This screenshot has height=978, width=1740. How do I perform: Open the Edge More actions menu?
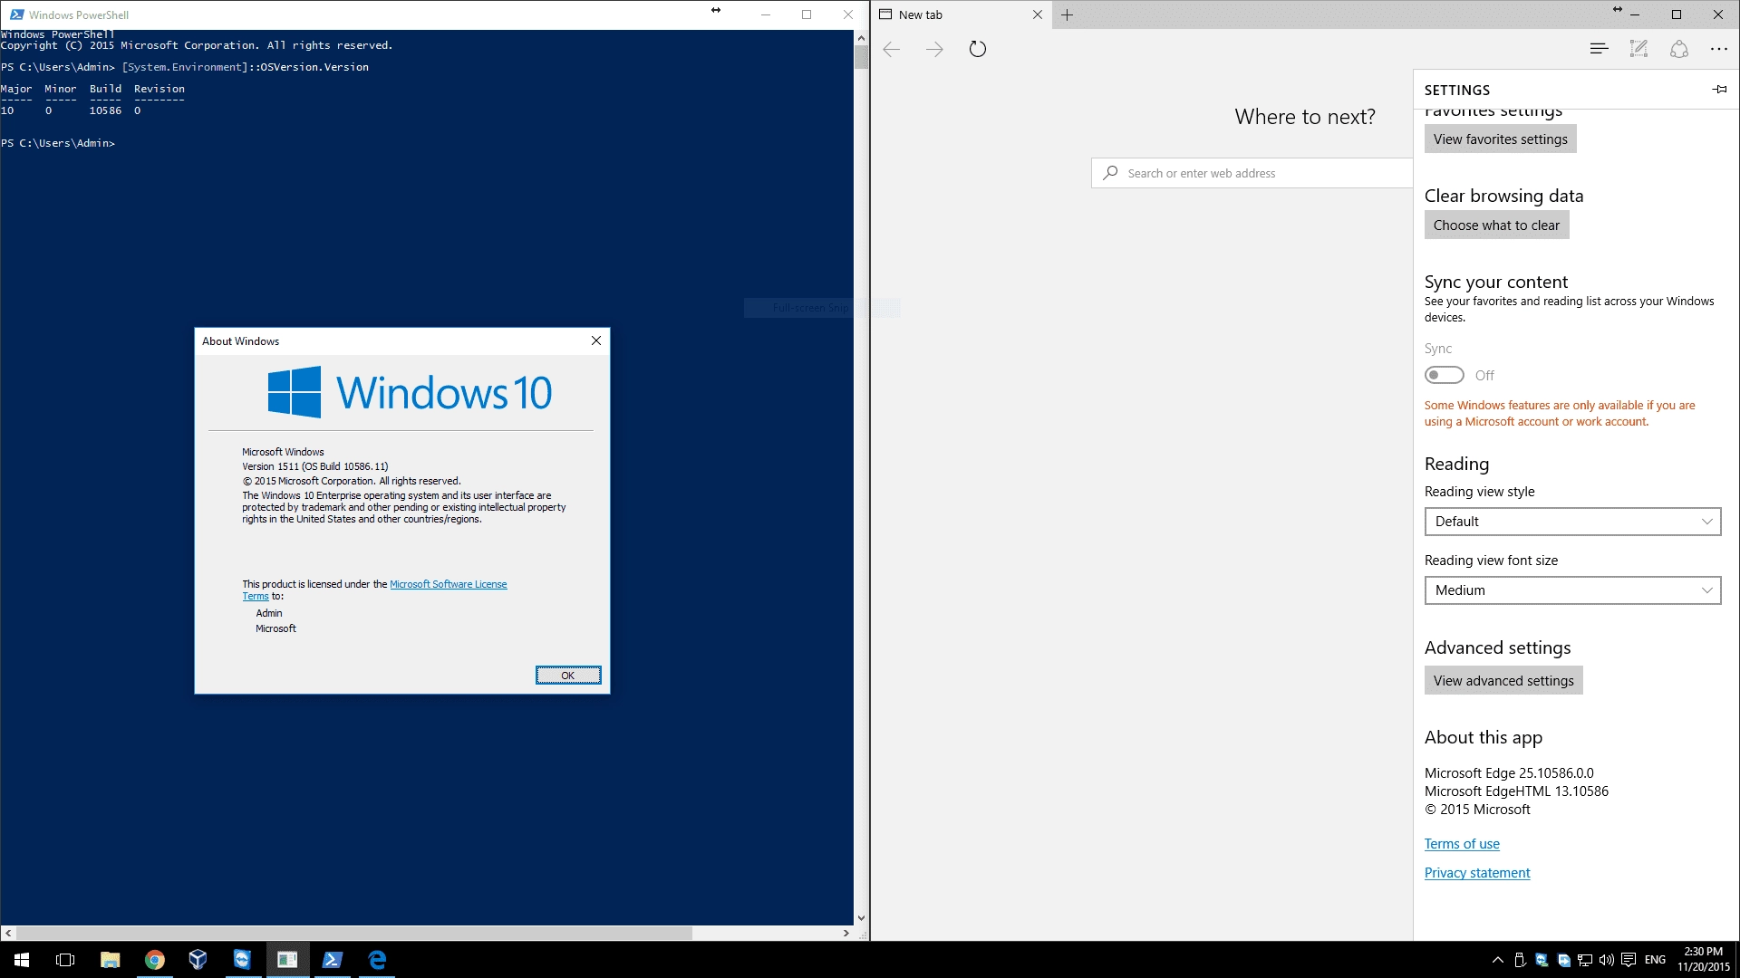[x=1719, y=49]
